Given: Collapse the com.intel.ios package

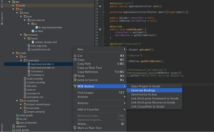Looking at the screenshot, I should coord(25,20).
